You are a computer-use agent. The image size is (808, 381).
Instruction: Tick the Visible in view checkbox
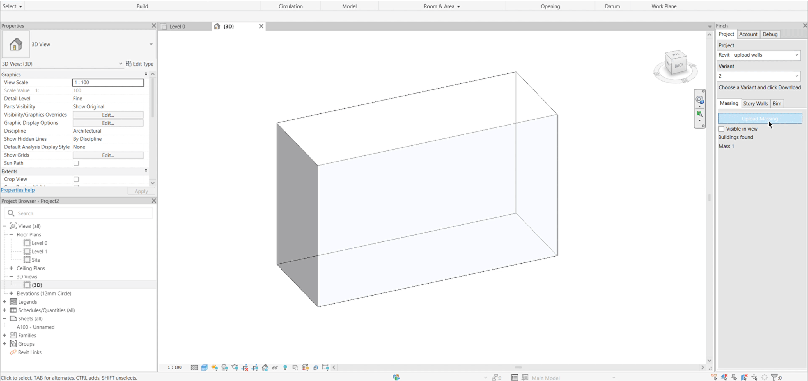721,129
